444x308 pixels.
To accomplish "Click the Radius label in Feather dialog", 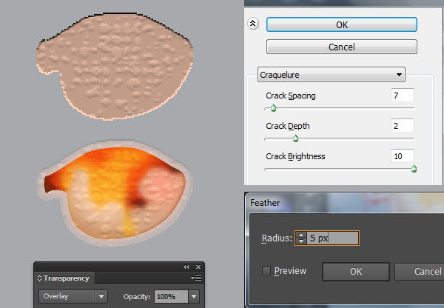I will (277, 238).
